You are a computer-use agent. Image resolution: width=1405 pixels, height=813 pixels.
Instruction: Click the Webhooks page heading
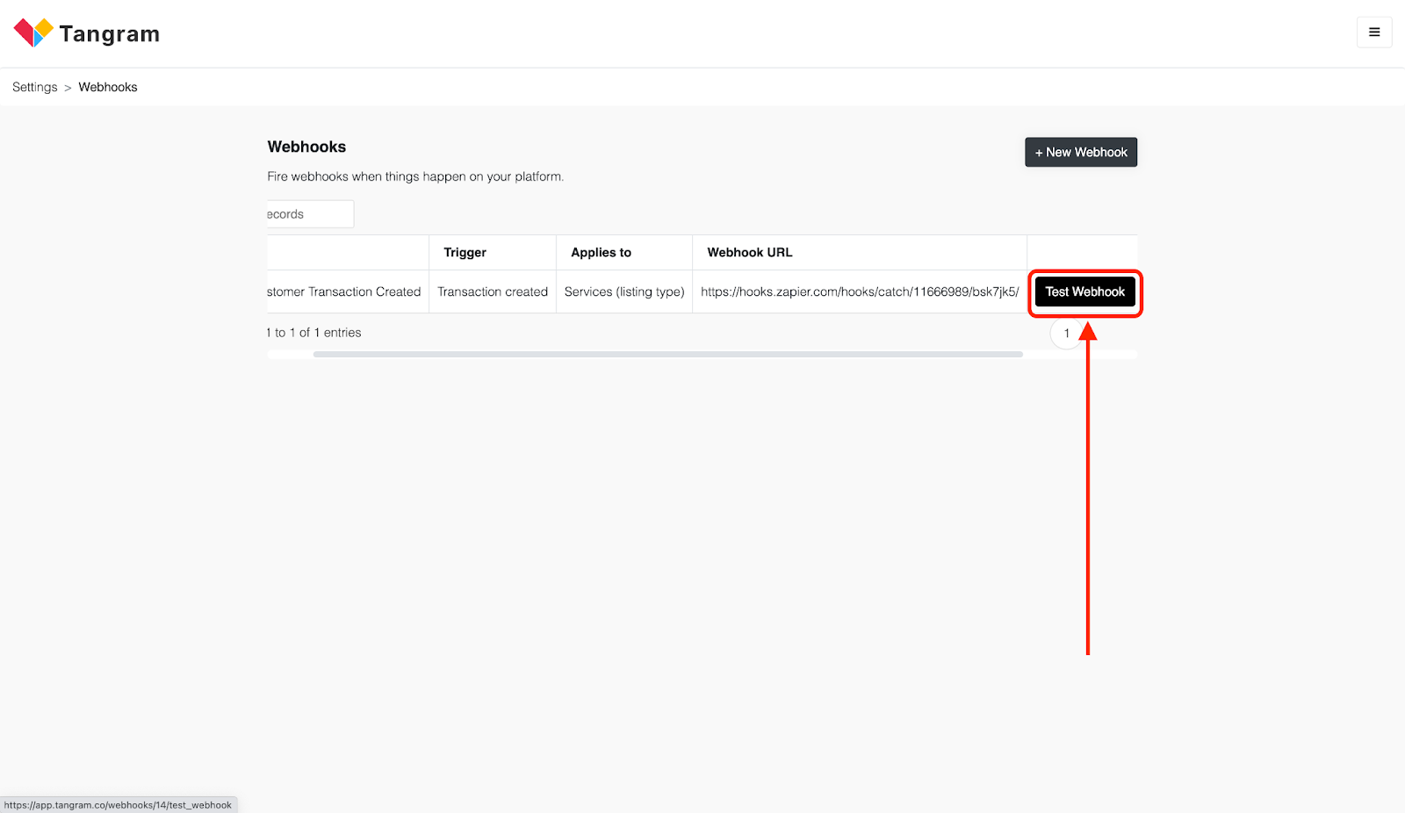click(x=306, y=147)
